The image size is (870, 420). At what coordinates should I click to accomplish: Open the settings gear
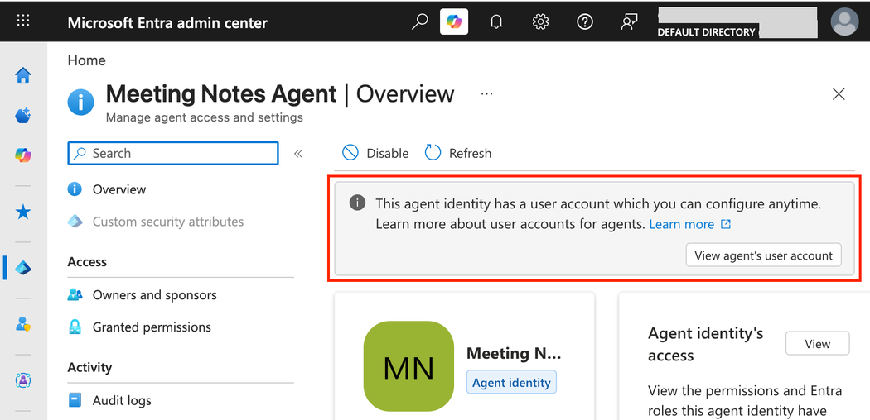click(540, 22)
